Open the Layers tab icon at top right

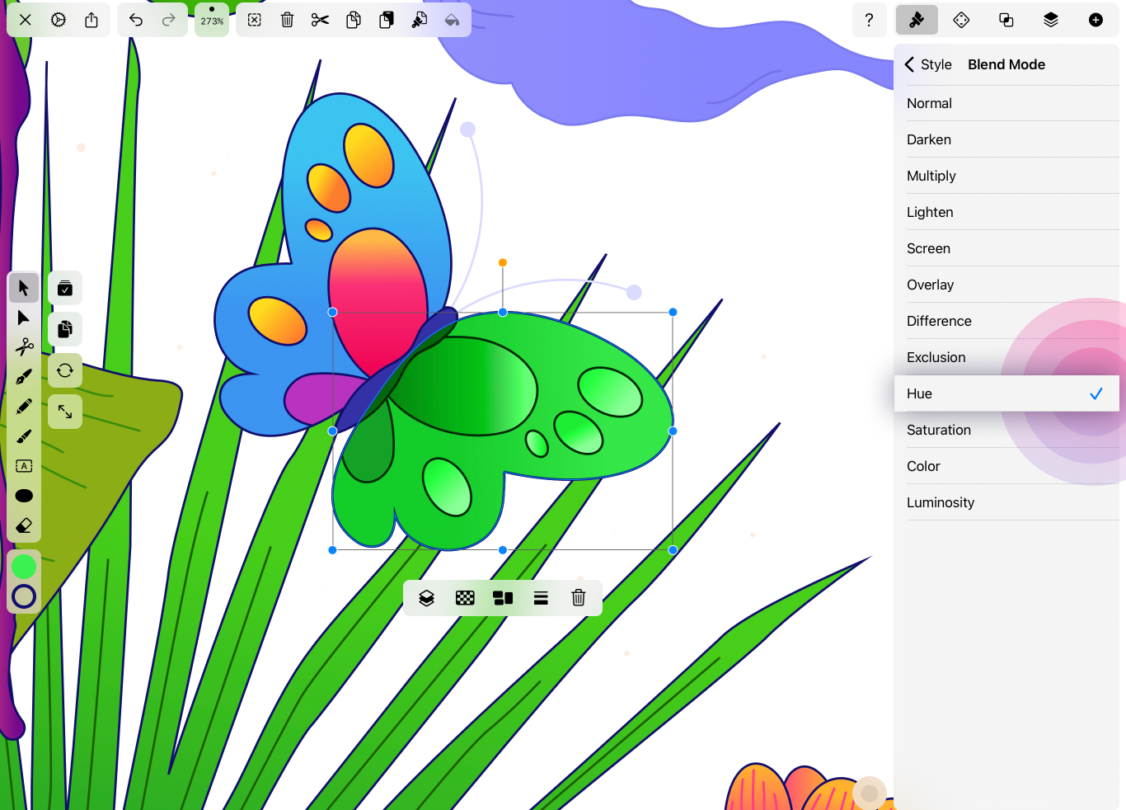point(1050,20)
